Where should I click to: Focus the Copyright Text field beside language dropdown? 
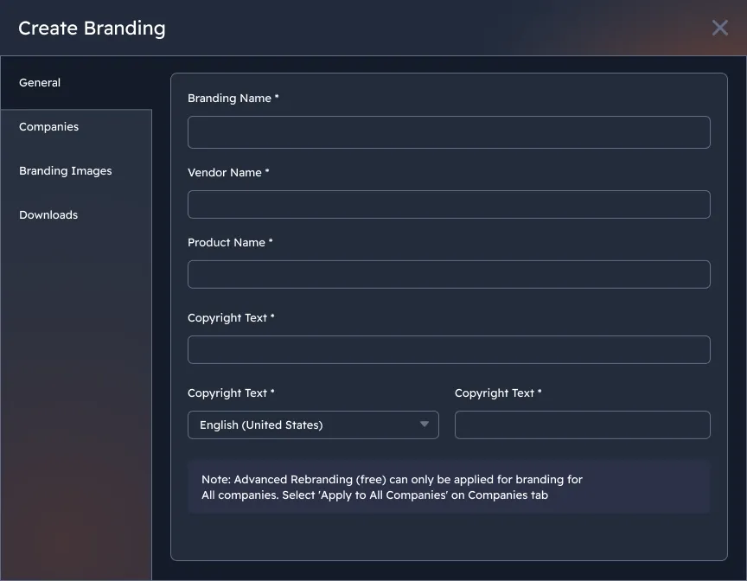pos(582,425)
